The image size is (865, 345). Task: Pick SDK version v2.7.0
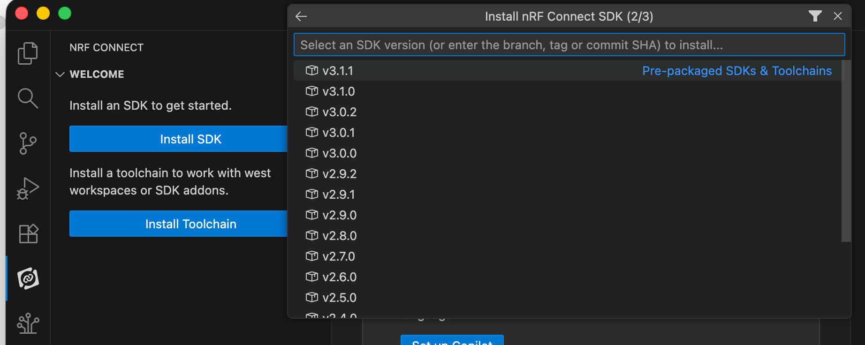(x=338, y=256)
